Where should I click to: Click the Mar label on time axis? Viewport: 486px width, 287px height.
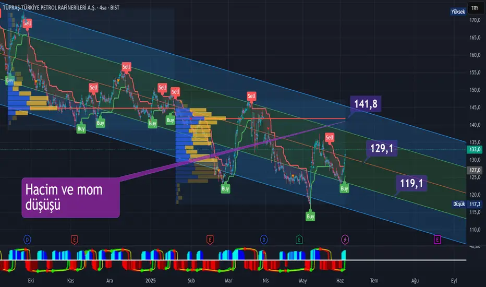tap(228, 281)
